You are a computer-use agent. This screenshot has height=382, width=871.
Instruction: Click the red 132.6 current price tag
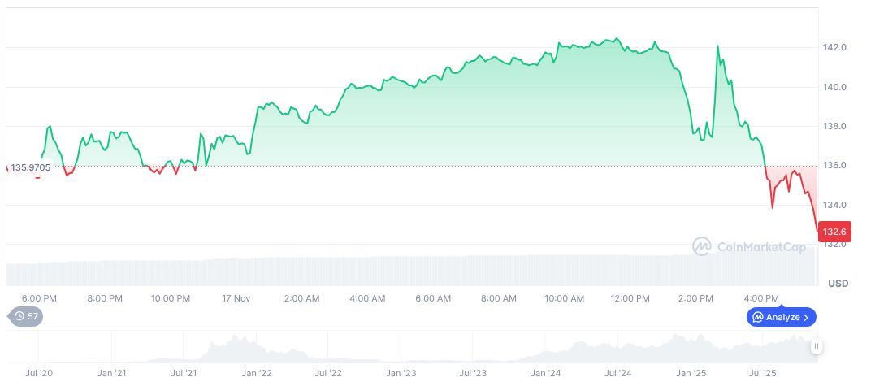click(834, 232)
